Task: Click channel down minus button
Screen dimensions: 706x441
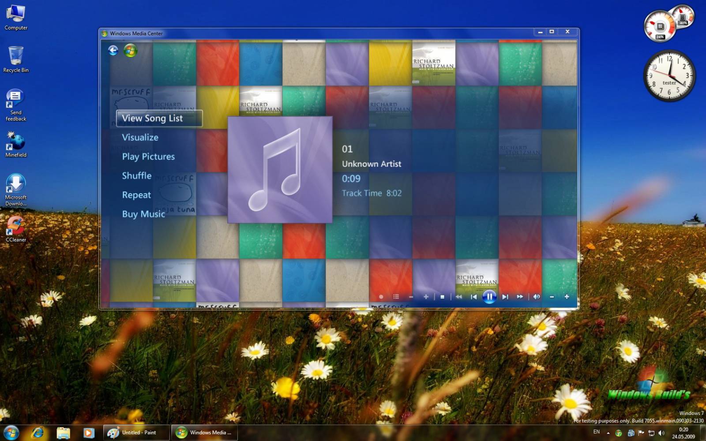Action: (x=411, y=297)
